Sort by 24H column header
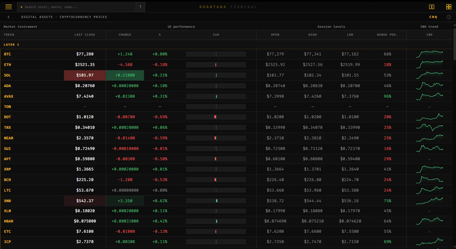456x249 pixels. (216, 35)
